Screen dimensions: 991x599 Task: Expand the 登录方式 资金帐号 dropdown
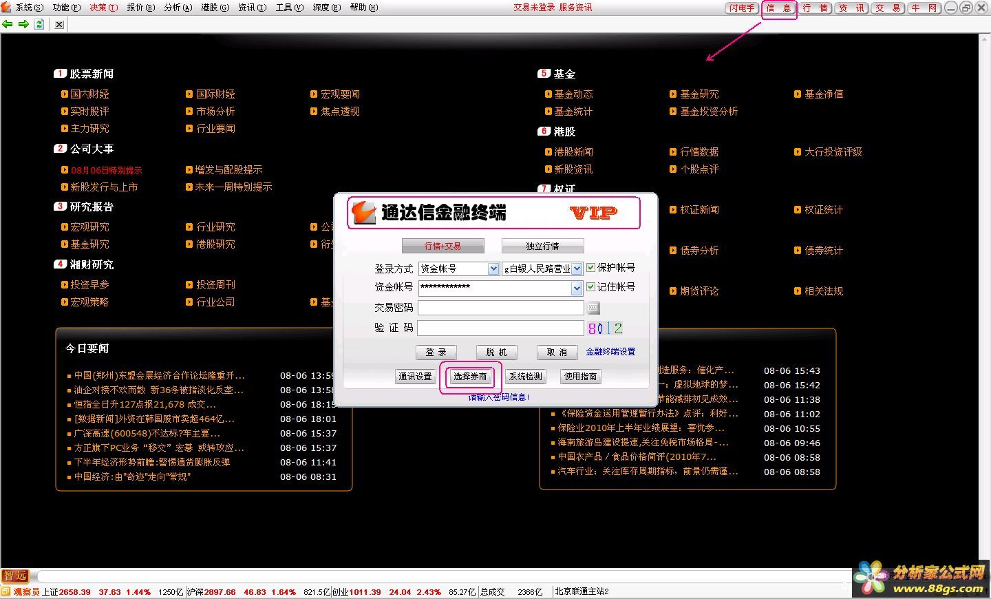pos(493,269)
